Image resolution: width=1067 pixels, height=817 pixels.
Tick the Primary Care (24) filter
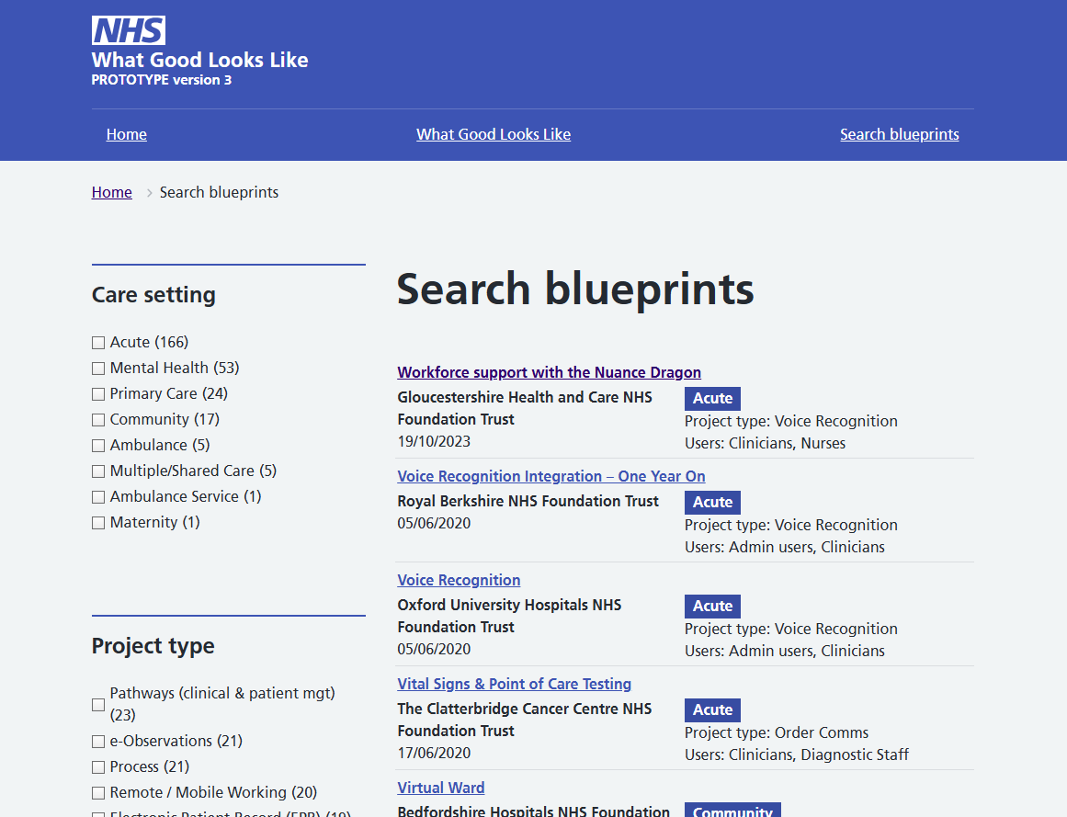98,393
